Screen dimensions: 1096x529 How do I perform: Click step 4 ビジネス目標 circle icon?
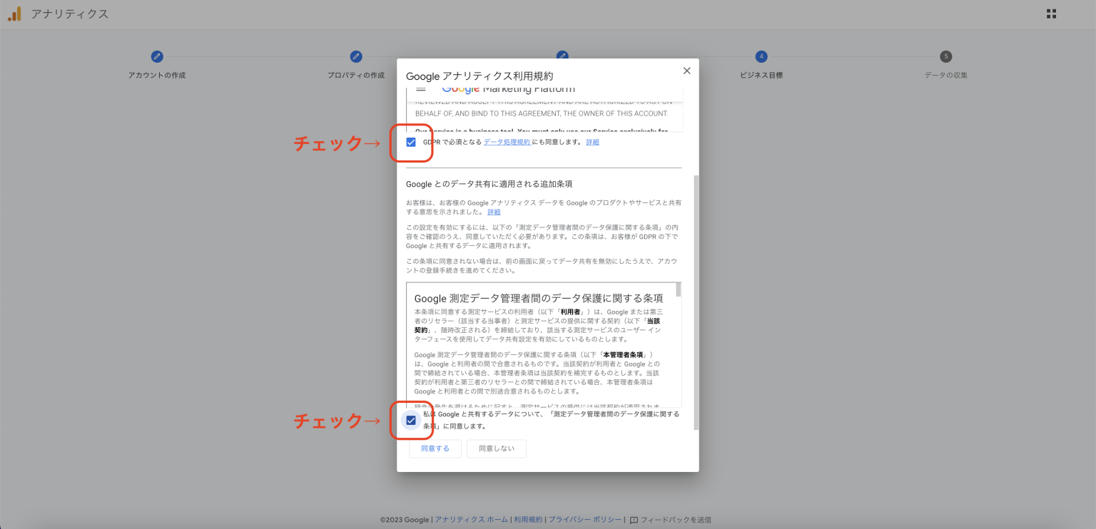(x=762, y=56)
